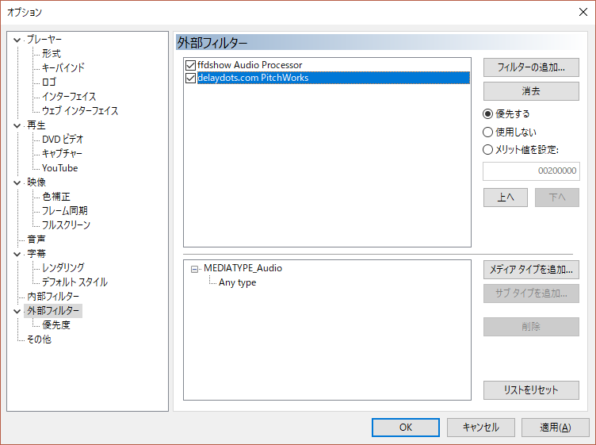The height and width of the screenshot is (445, 596).
Task: Click the merit value field 00200000
Action: (x=531, y=171)
